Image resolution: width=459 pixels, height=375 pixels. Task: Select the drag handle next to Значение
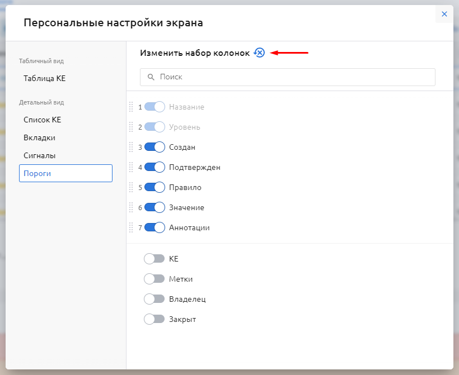132,207
